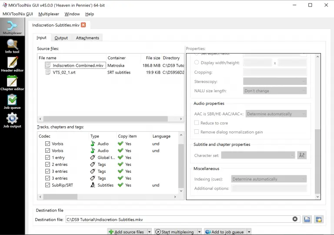
Task: Click Add source files button
Action: click(x=127, y=232)
